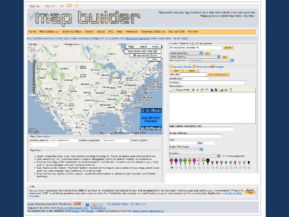289x217 pixels.
Task: Click the PayPal donate button
Action: (x=250, y=191)
